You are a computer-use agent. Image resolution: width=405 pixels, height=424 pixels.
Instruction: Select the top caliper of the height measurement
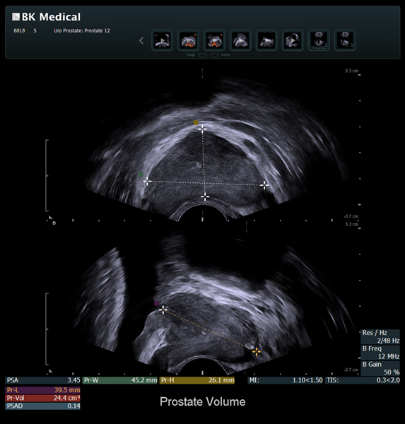click(x=202, y=129)
